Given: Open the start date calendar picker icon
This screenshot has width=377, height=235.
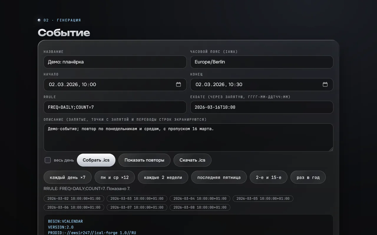Looking at the screenshot, I should click(178, 85).
